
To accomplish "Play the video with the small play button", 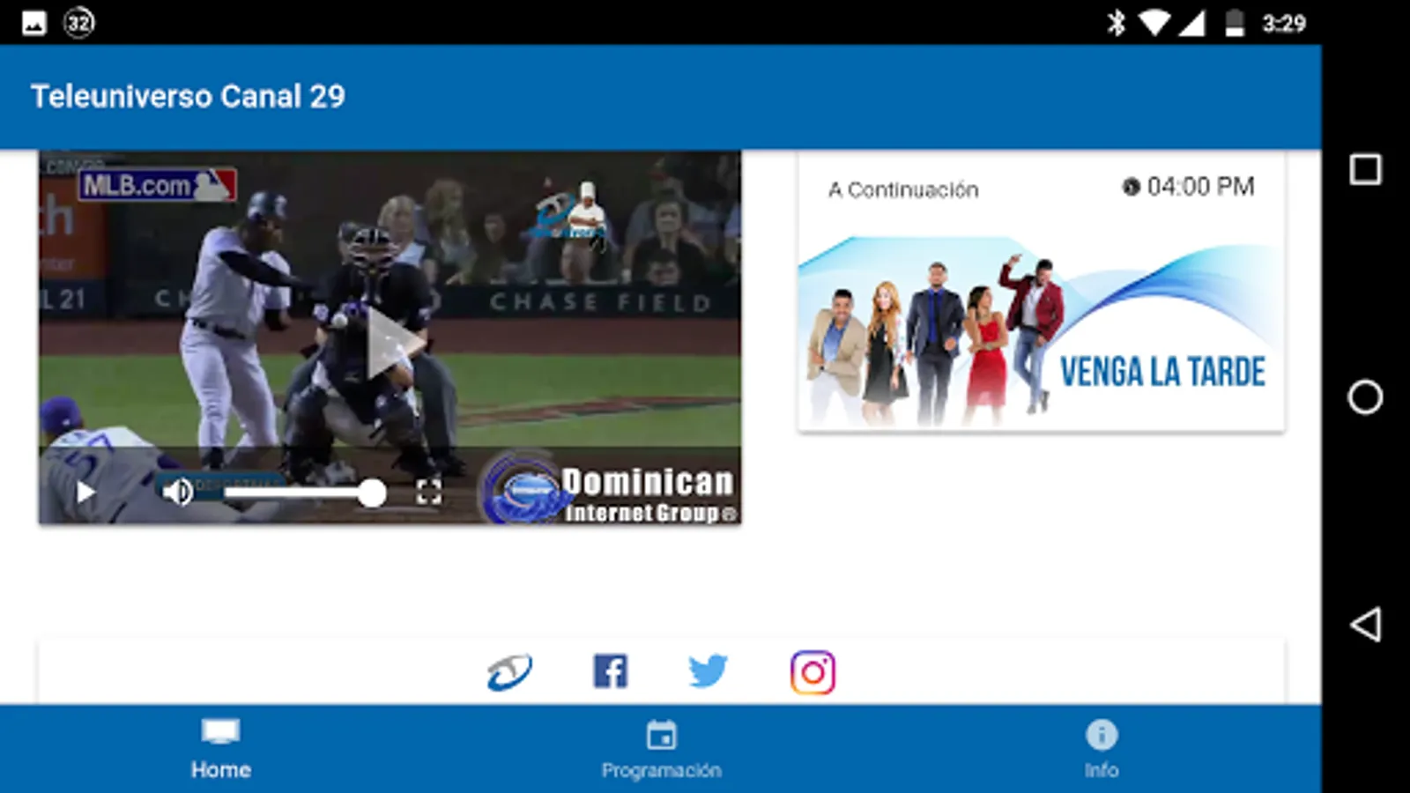I will coord(85,492).
